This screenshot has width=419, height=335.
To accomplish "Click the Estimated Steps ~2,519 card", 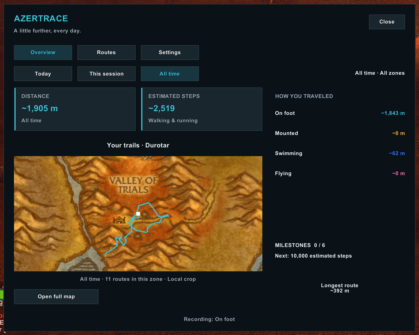I will (202, 109).
